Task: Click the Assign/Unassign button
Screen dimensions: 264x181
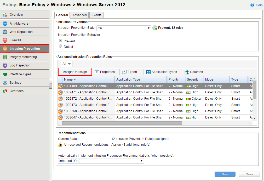Action: click(75, 72)
